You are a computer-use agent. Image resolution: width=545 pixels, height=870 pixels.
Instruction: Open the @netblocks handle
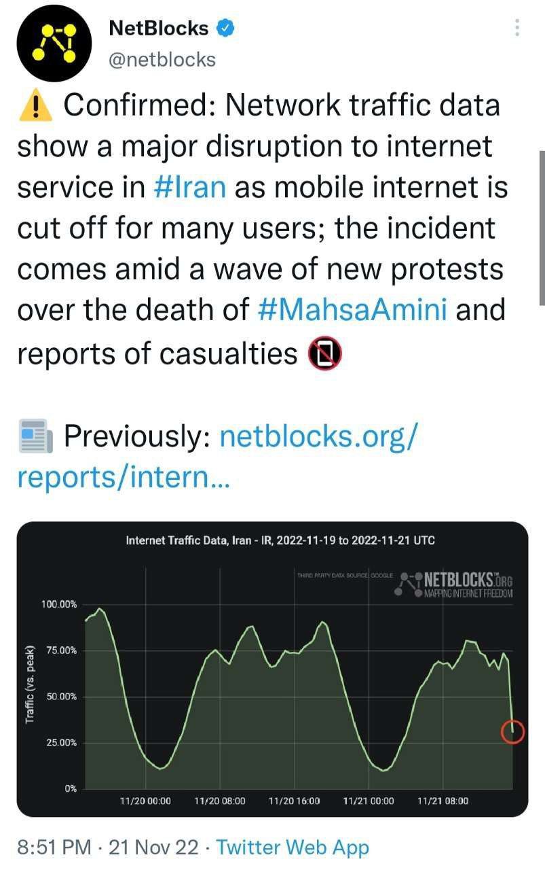pos(162,60)
